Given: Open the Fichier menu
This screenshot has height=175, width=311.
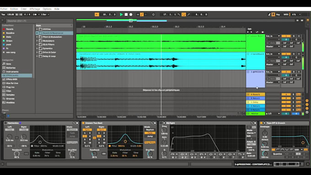Looking at the screenshot, I should click(4, 9).
